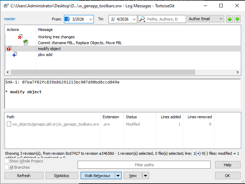Open the To date picker dropdown
The width and height of the screenshot is (245, 184).
coord(134,19)
